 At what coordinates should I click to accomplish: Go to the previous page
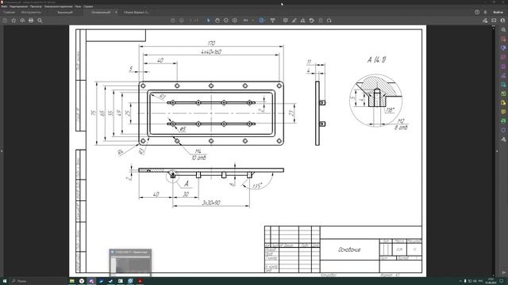pyautogui.click(x=173, y=21)
